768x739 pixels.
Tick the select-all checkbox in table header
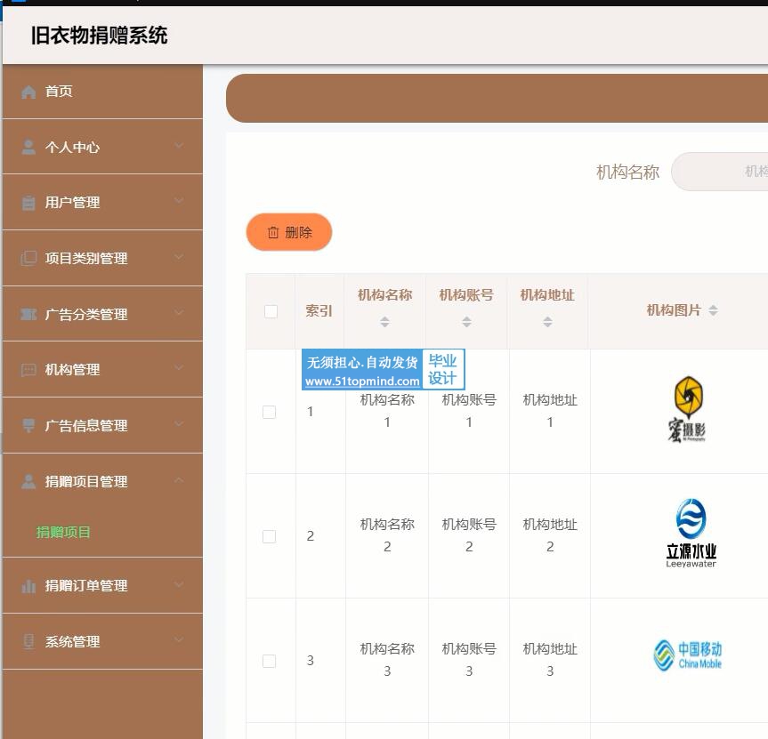pos(271,311)
